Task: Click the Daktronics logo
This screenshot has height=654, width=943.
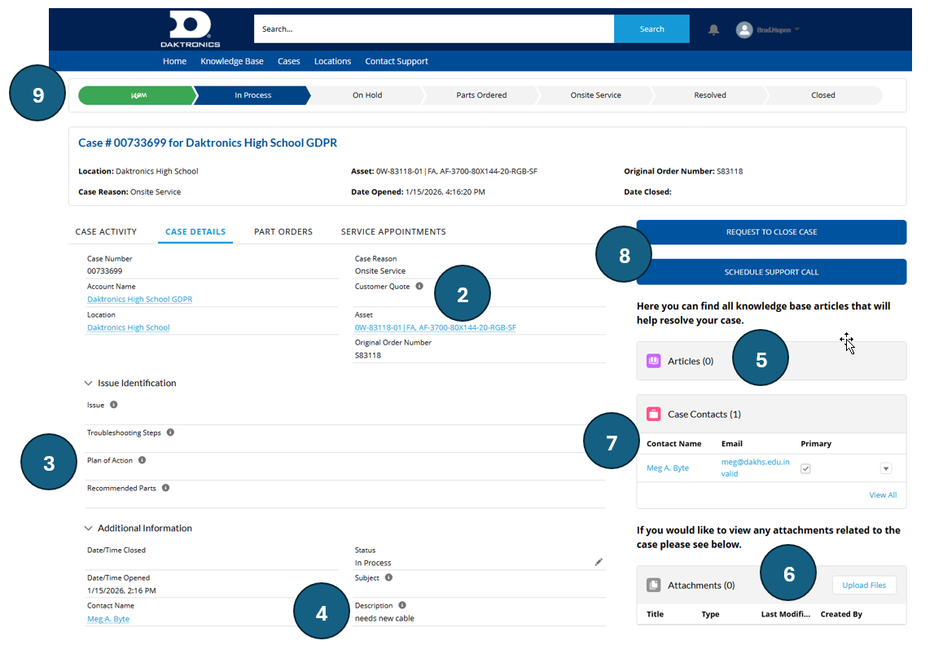Action: 190,29
